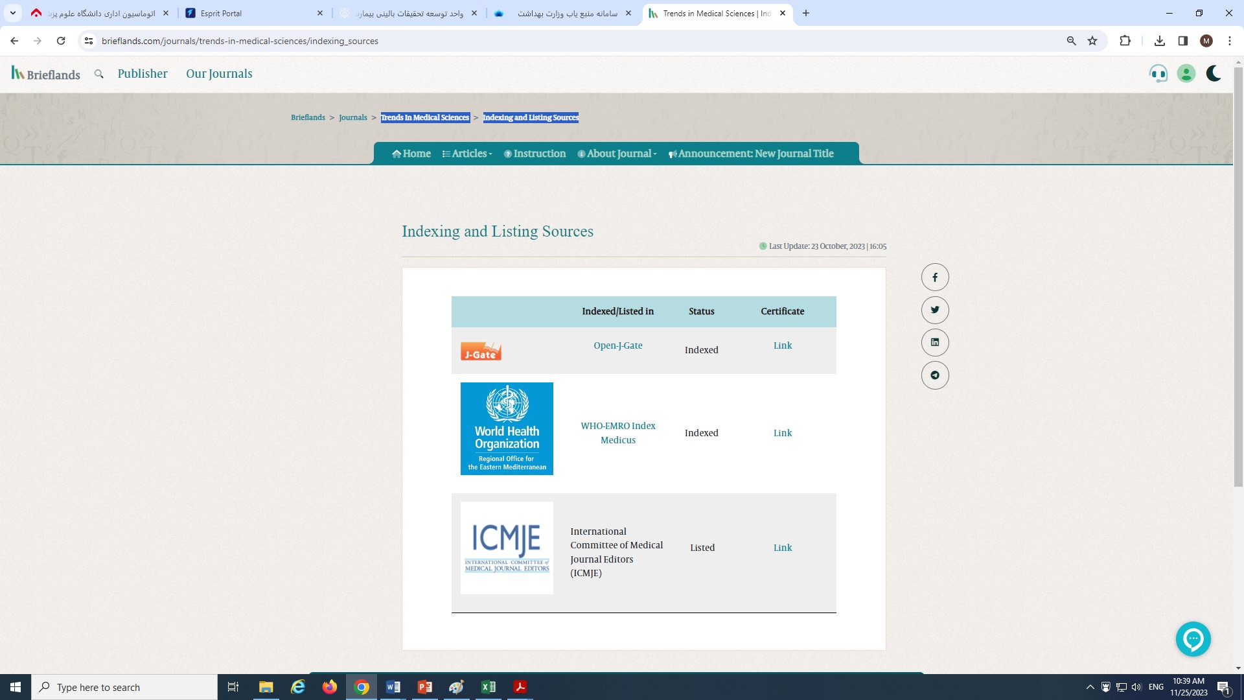Image resolution: width=1244 pixels, height=700 pixels.
Task: Click the Brieflands search magnifier icon
Action: (98, 74)
